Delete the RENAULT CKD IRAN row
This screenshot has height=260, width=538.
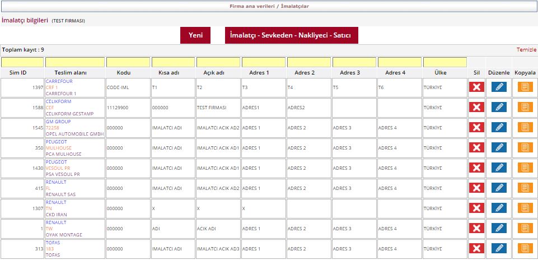[x=476, y=208]
